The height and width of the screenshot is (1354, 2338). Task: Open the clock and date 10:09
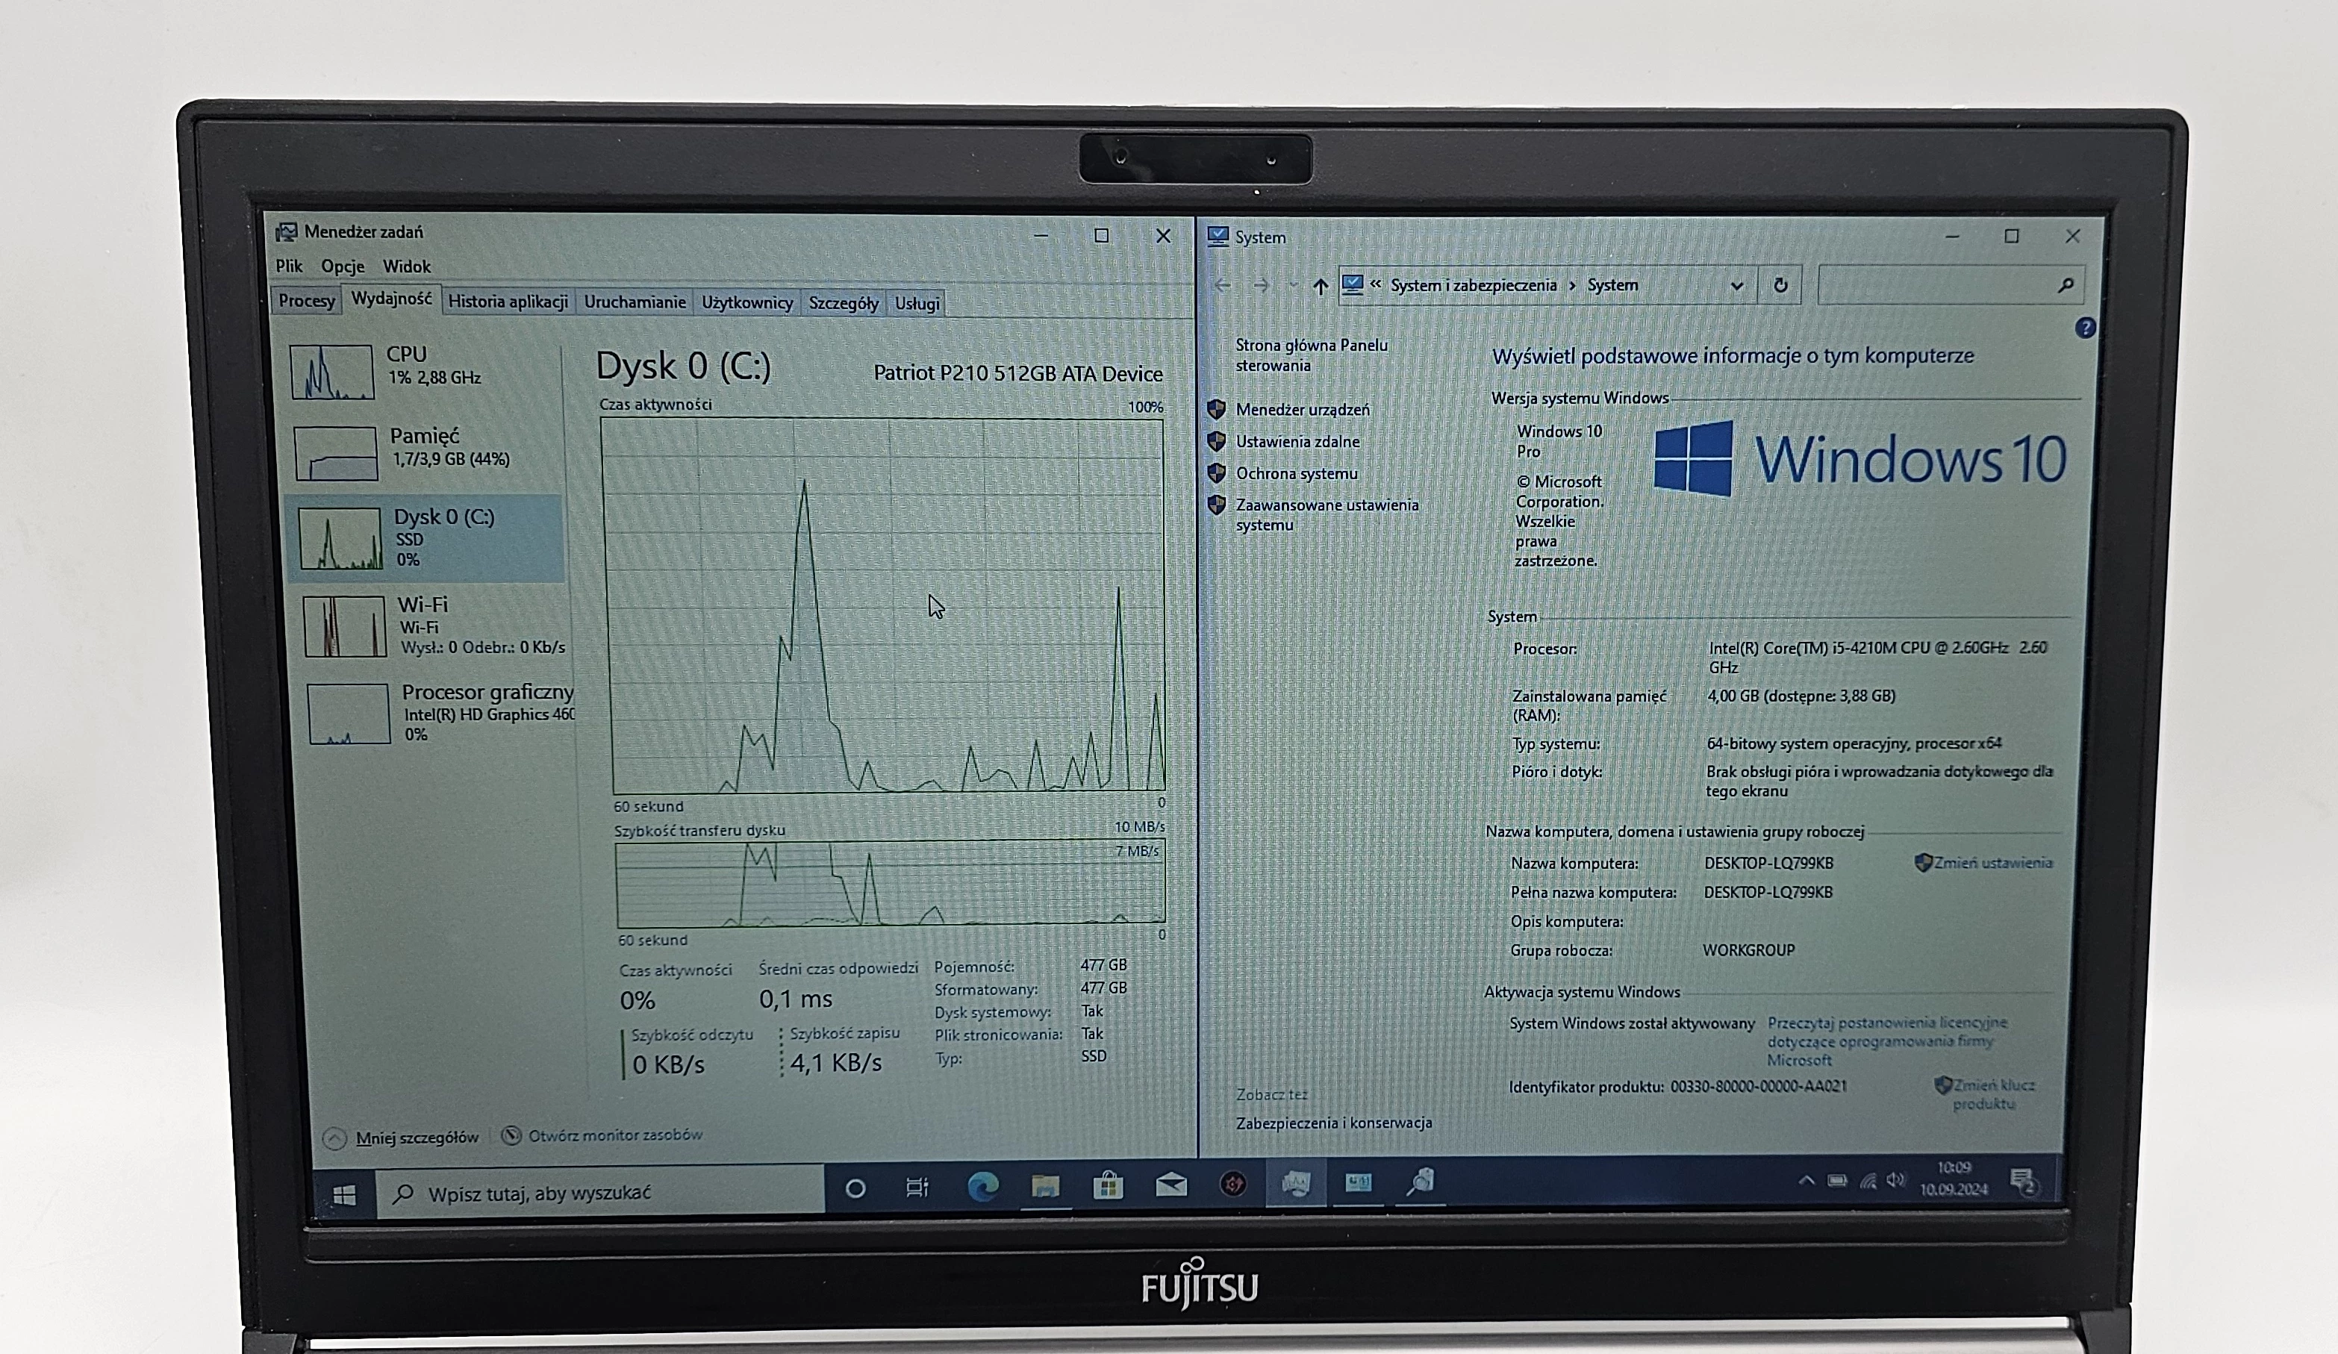(1953, 1179)
